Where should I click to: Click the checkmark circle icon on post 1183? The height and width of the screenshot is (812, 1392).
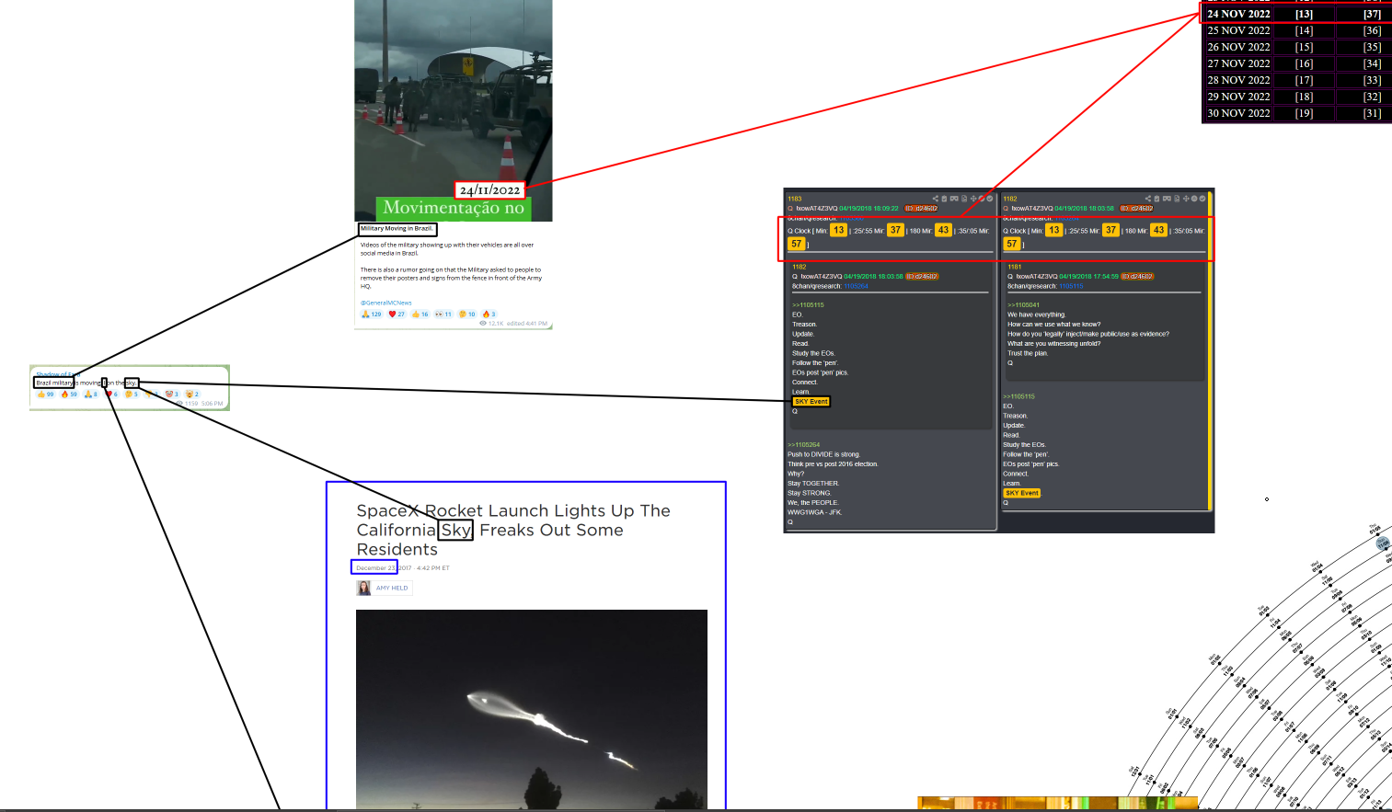coord(990,199)
